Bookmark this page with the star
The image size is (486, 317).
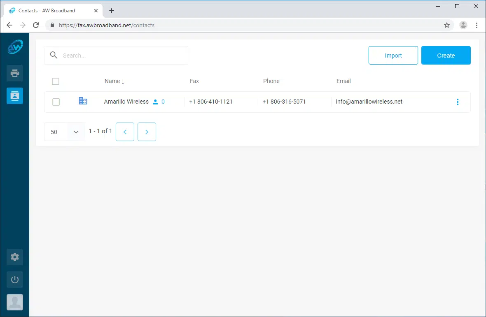click(x=446, y=25)
